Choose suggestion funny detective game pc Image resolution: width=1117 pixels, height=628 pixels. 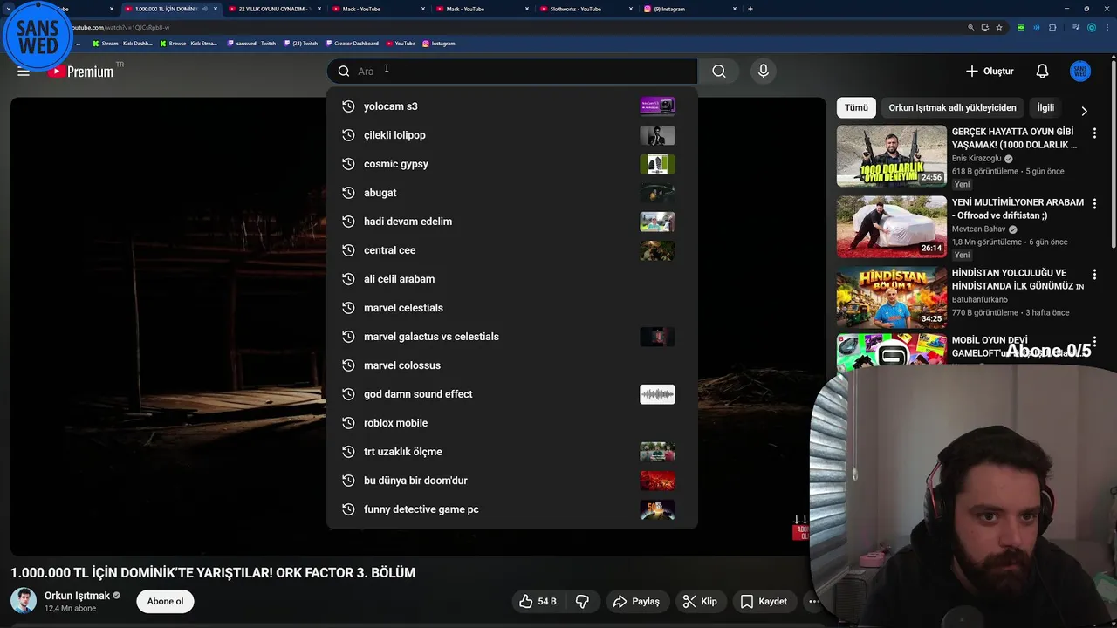[x=511, y=509]
